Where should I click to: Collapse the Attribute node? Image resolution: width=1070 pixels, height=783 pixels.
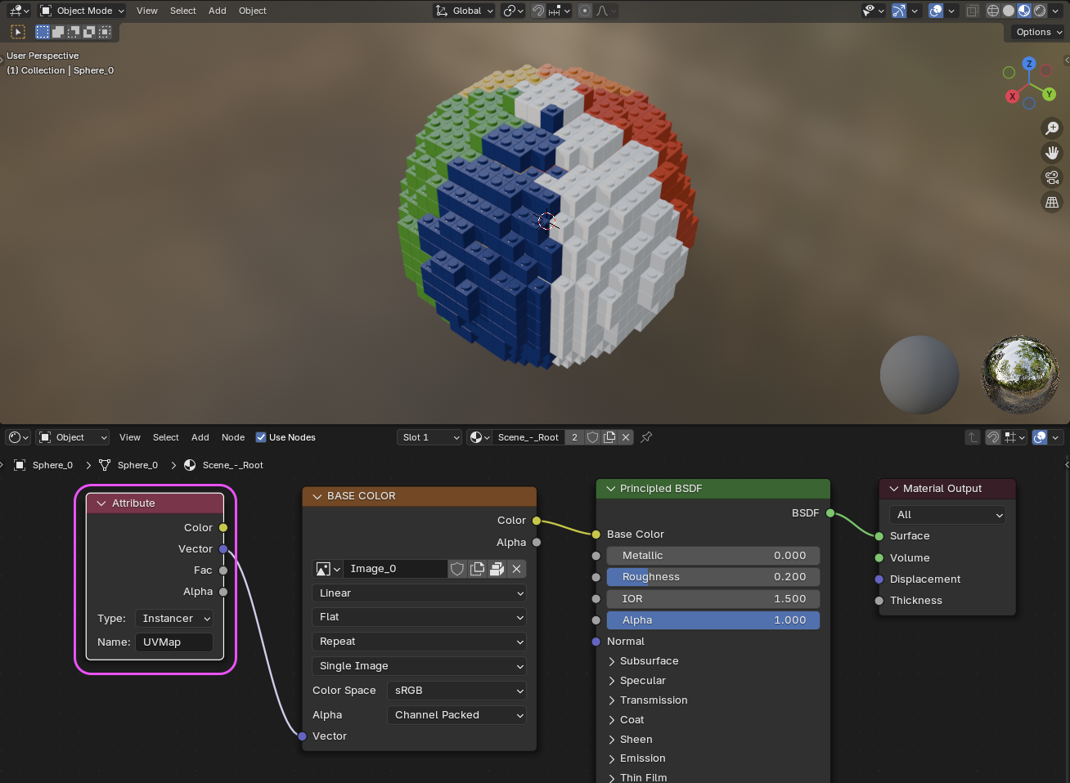coord(101,503)
